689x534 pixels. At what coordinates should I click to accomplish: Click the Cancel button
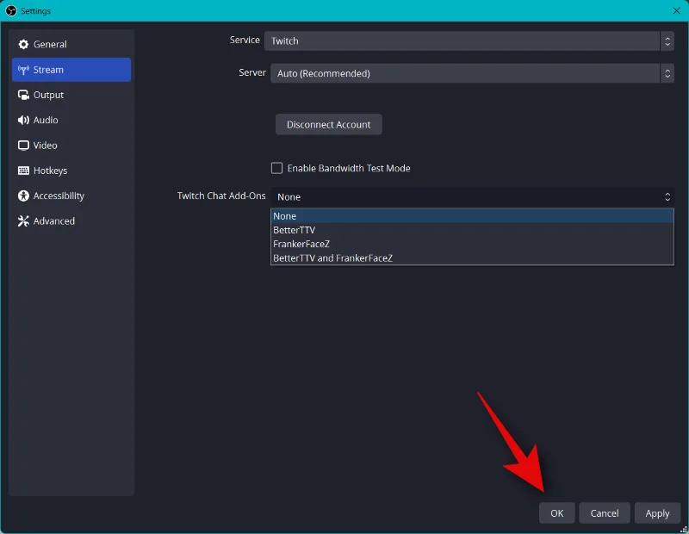tap(605, 513)
